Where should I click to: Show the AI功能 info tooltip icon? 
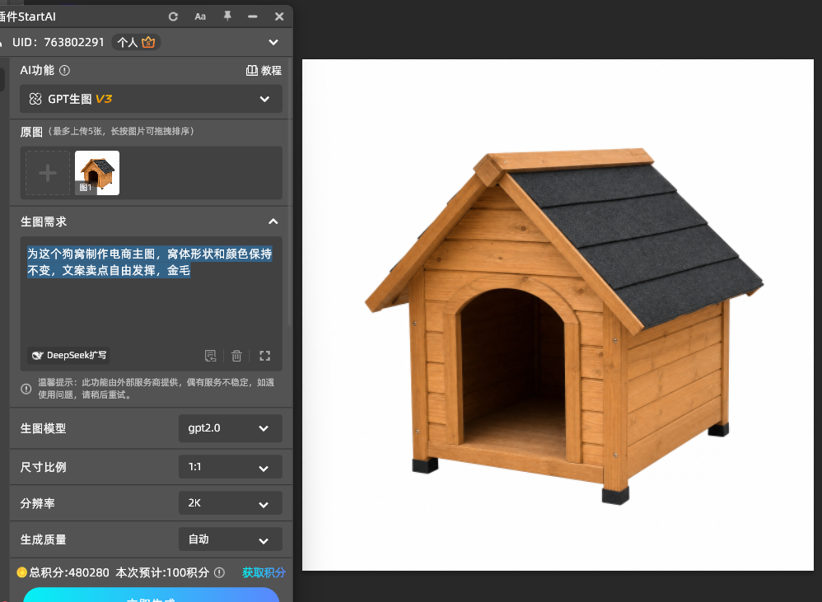coord(64,70)
